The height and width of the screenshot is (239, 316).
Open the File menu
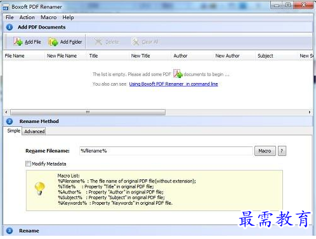pyautogui.click(x=10, y=17)
